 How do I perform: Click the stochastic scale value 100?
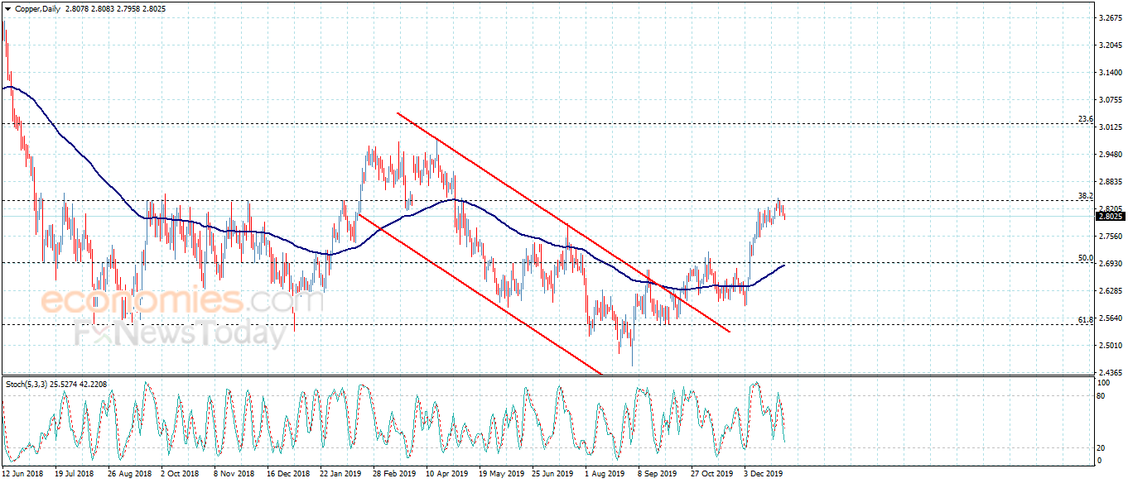(1102, 384)
